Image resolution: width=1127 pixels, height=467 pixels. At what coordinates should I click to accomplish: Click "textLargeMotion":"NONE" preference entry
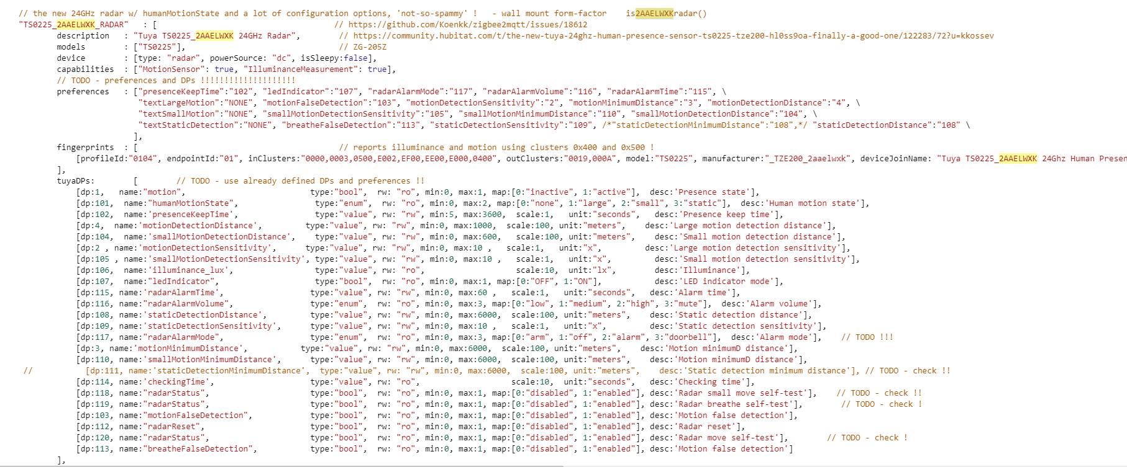click(196, 103)
